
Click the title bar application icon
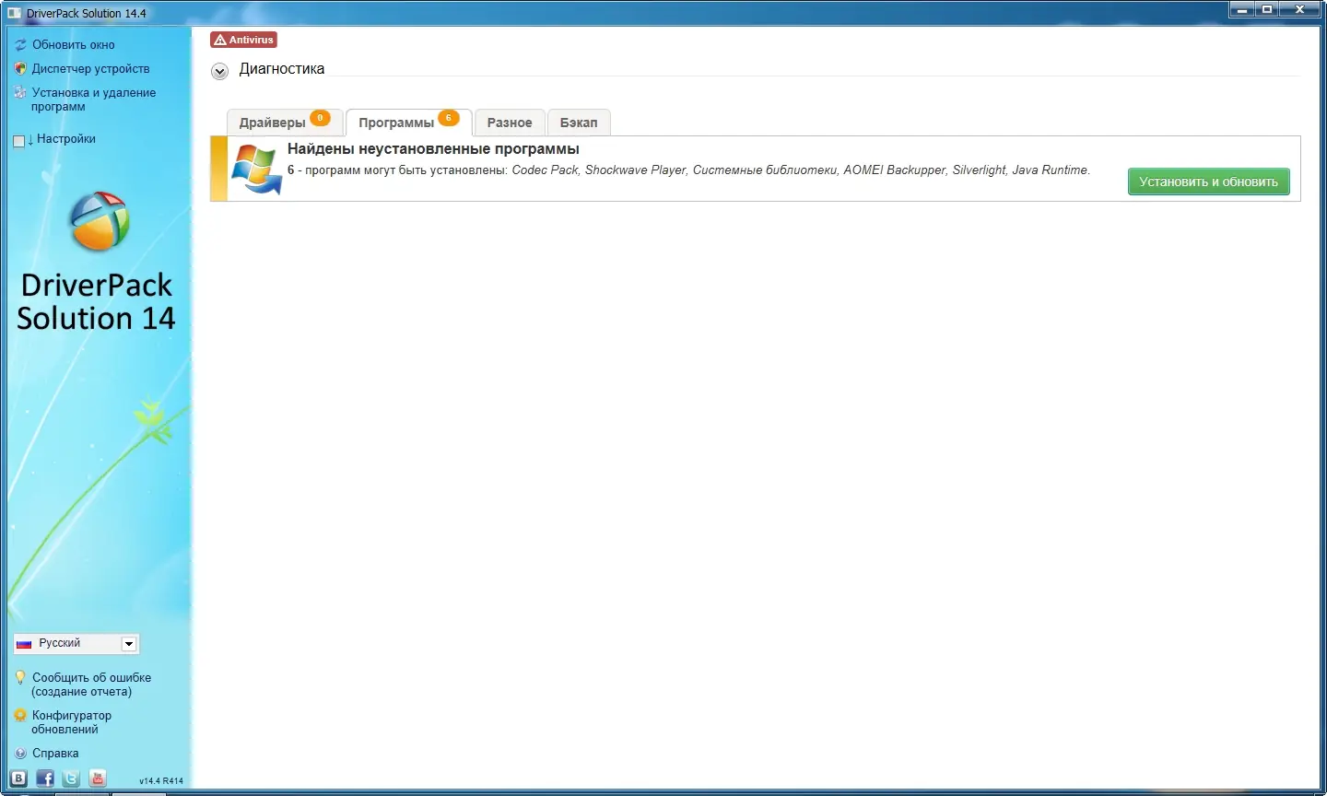(x=14, y=13)
